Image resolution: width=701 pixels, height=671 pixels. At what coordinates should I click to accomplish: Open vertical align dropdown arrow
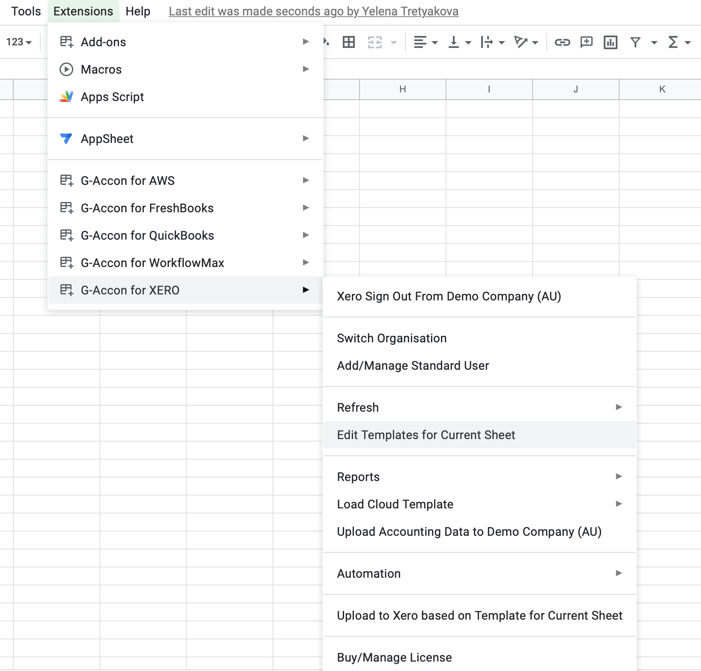468,42
